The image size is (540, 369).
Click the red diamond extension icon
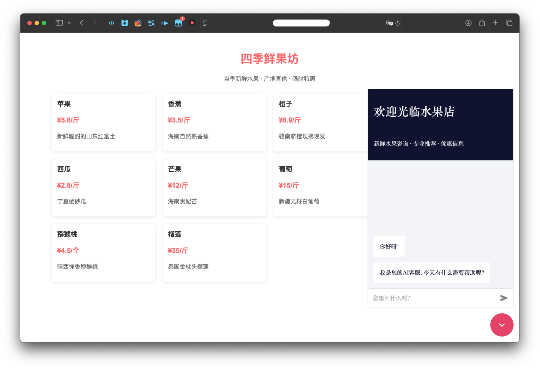click(x=191, y=23)
